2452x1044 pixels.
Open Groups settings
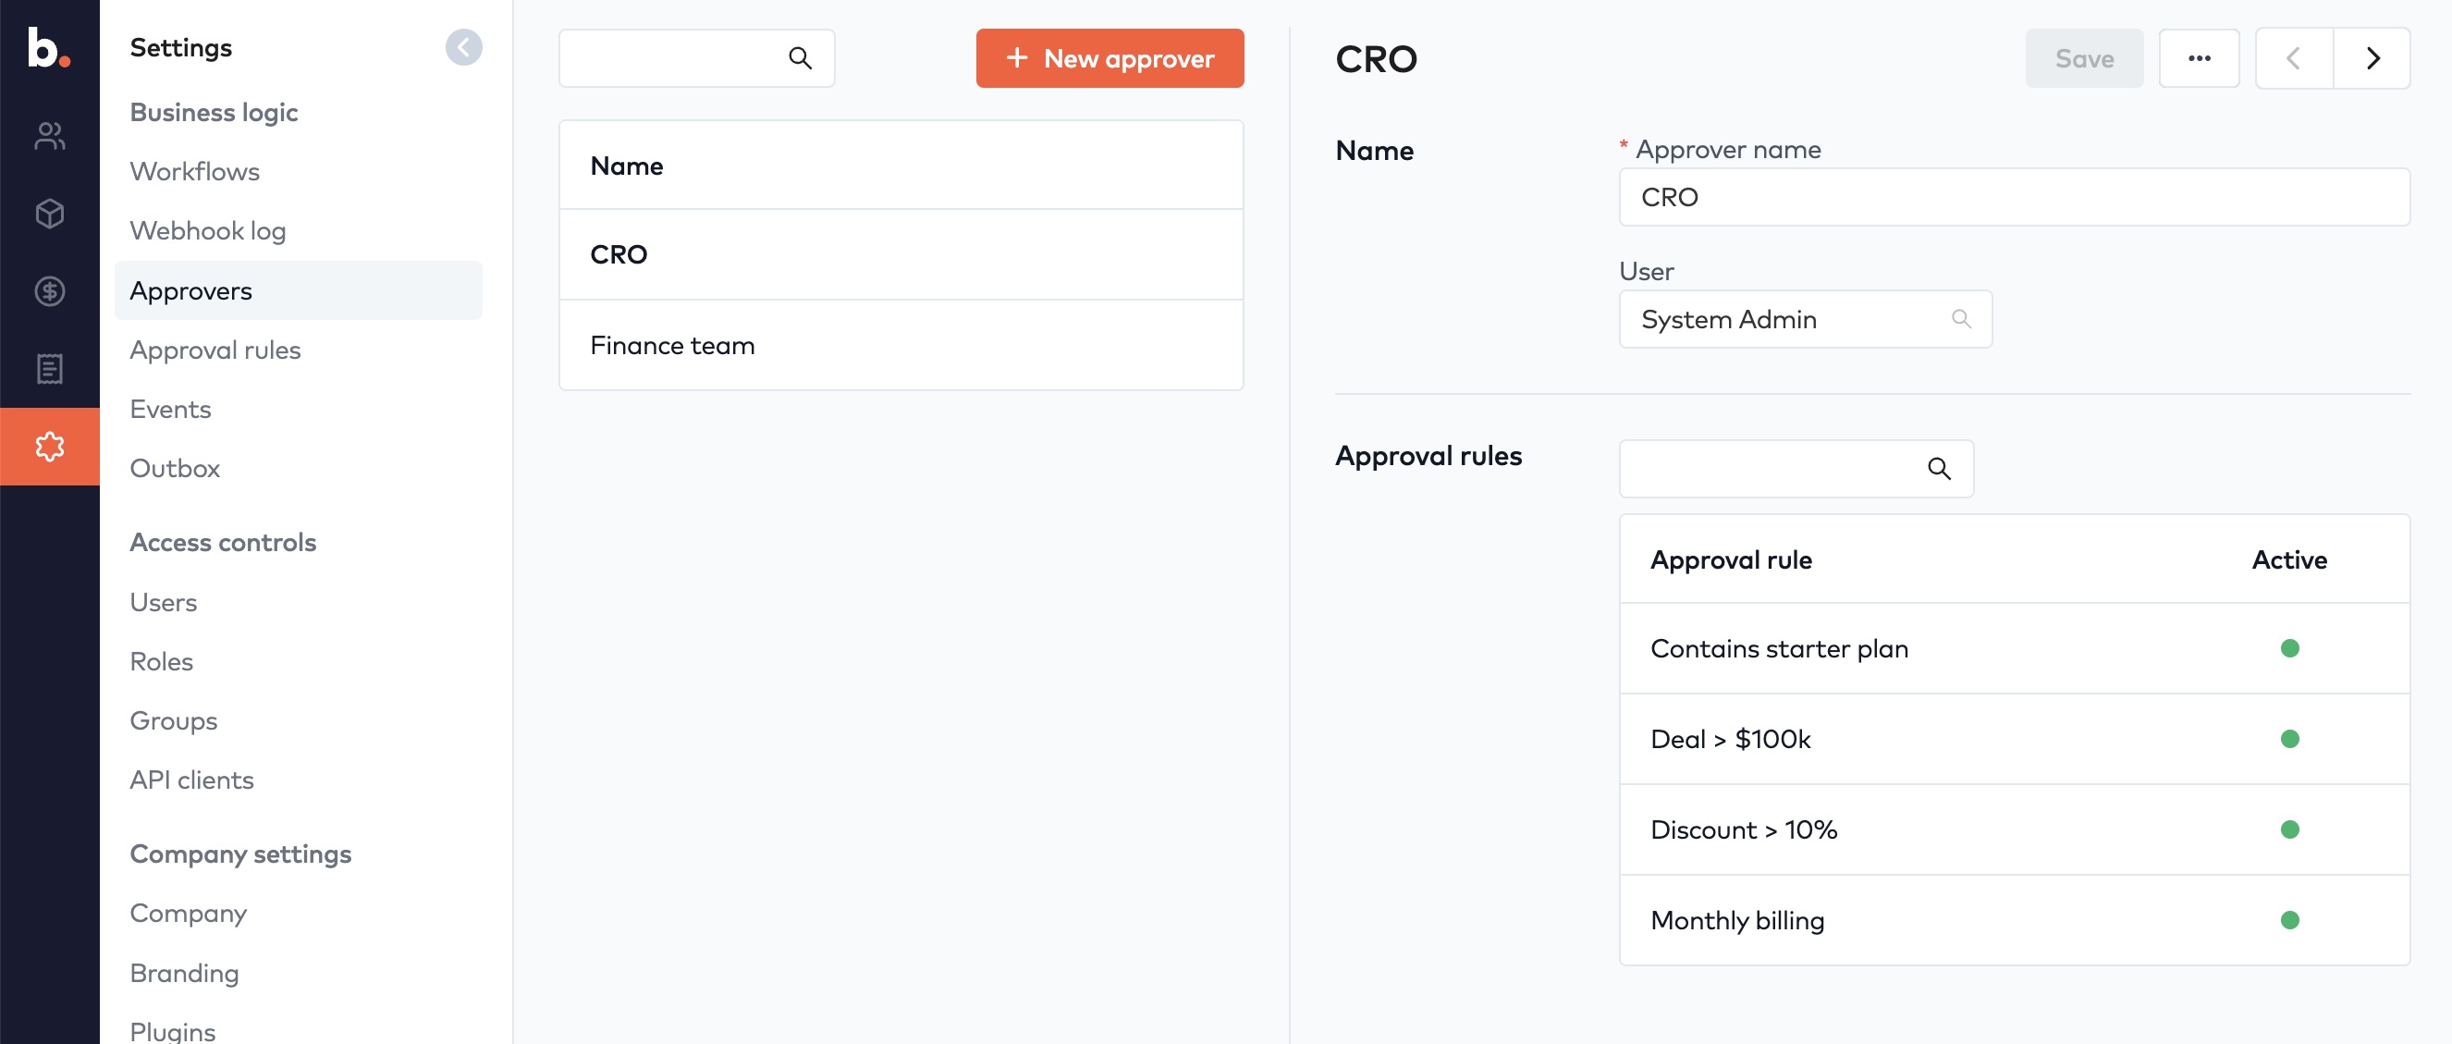tap(174, 720)
